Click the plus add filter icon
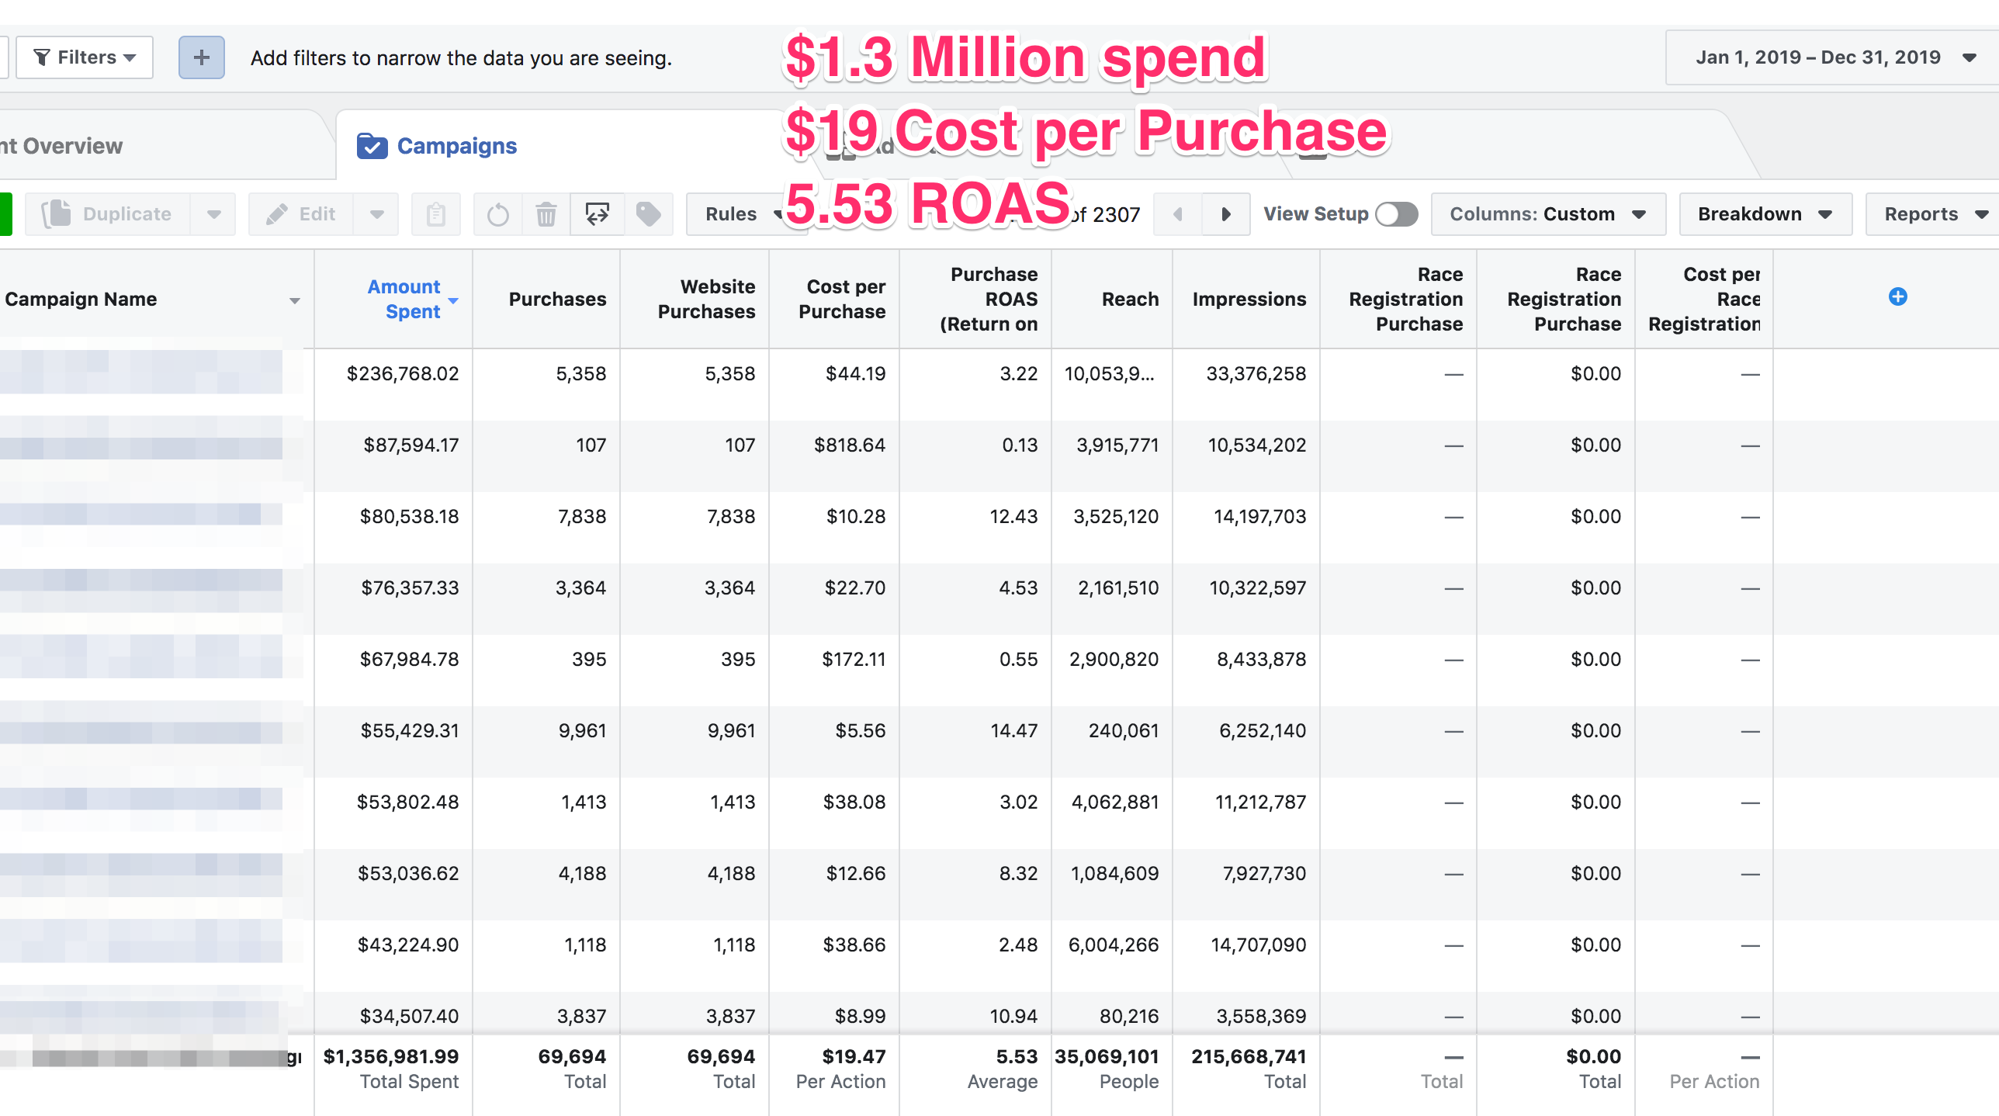Screen dimensions: 1999x1116 (x=201, y=57)
